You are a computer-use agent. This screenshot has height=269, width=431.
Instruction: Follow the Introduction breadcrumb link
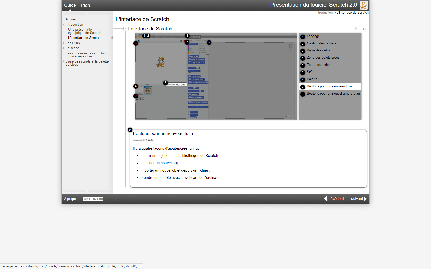[x=324, y=13]
